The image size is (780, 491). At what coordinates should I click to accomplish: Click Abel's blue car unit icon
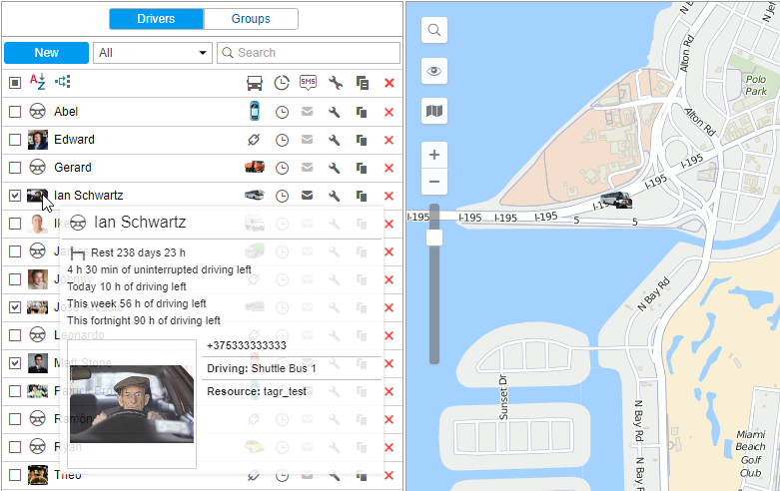255,111
